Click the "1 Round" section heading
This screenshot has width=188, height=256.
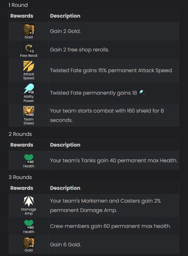18,5
